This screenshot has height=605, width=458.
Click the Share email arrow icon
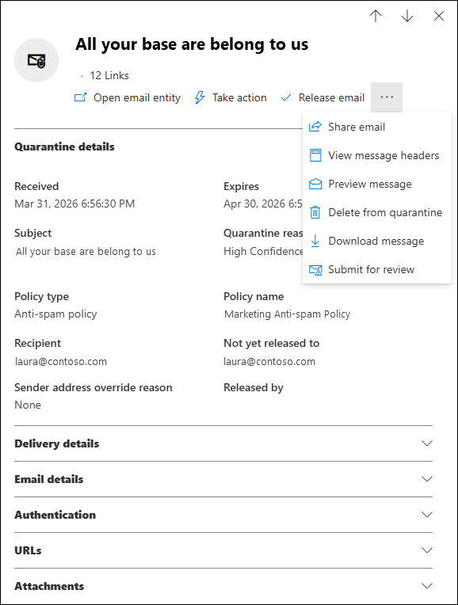[315, 127]
